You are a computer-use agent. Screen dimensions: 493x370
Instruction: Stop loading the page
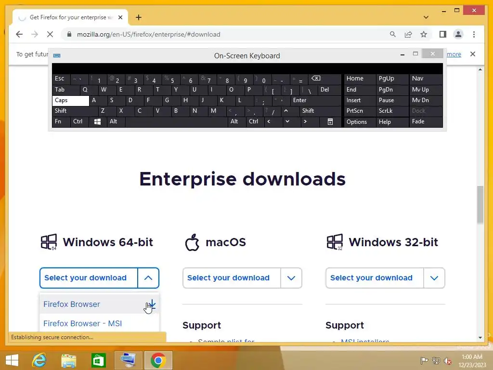point(50,34)
